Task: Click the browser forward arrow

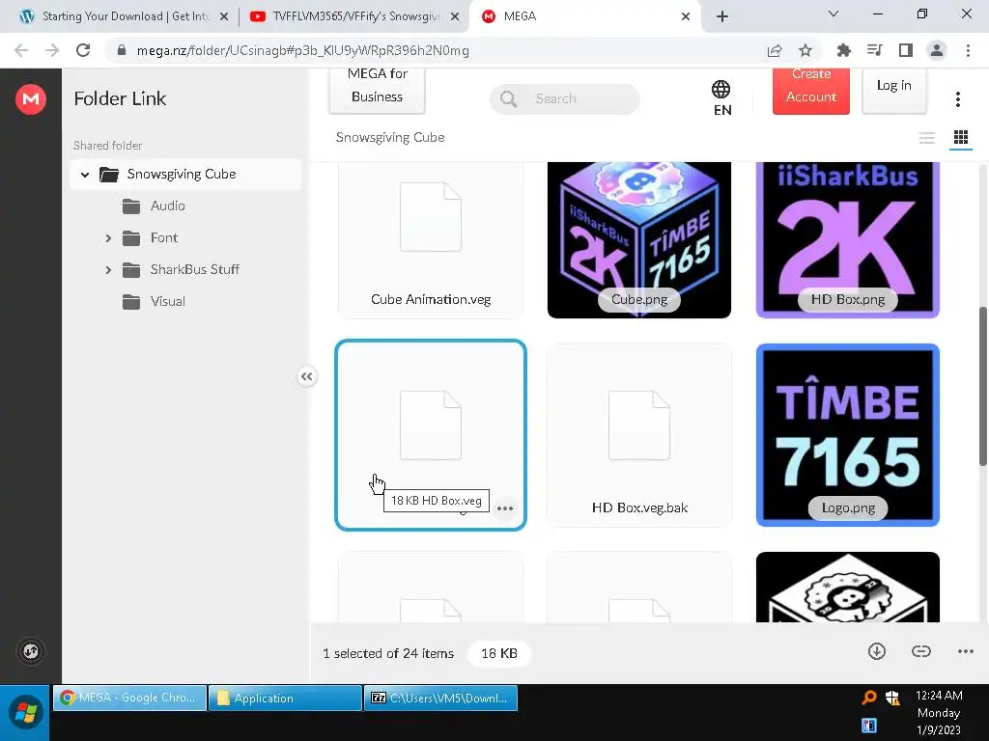Action: tap(52, 50)
